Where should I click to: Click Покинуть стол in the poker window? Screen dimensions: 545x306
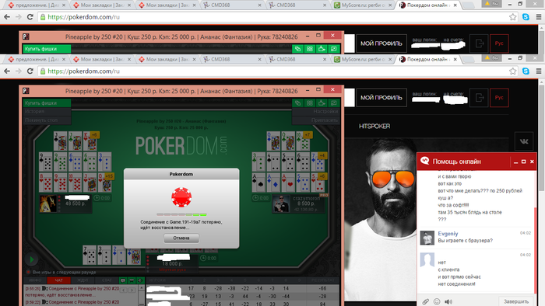click(47, 120)
